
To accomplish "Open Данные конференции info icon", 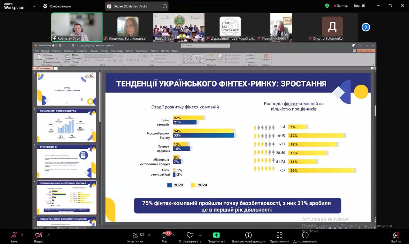I will pos(248,235).
